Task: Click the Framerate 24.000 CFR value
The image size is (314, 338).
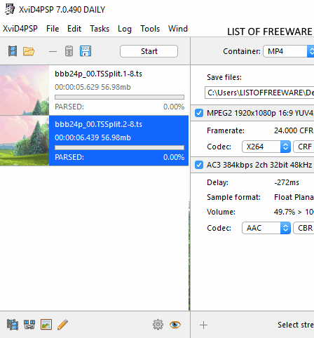Action: pyautogui.click(x=294, y=130)
